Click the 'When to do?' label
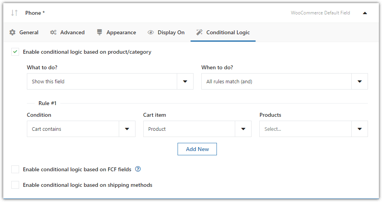This screenshot has width=382, height=202. pyautogui.click(x=217, y=67)
